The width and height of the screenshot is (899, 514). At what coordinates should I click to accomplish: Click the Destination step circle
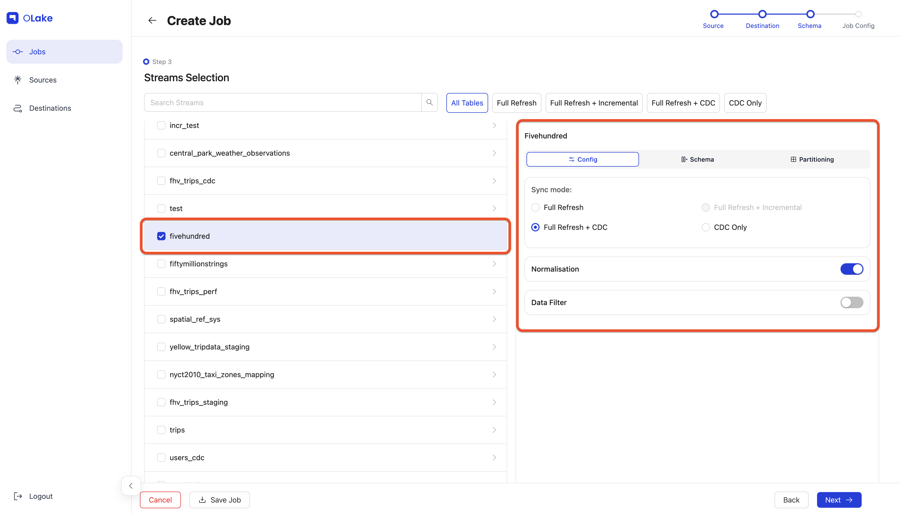[762, 14]
